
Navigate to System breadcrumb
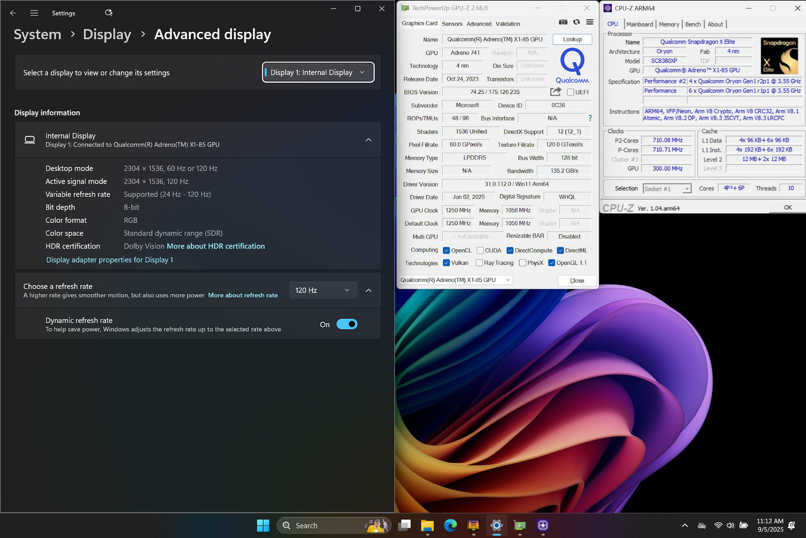click(37, 34)
